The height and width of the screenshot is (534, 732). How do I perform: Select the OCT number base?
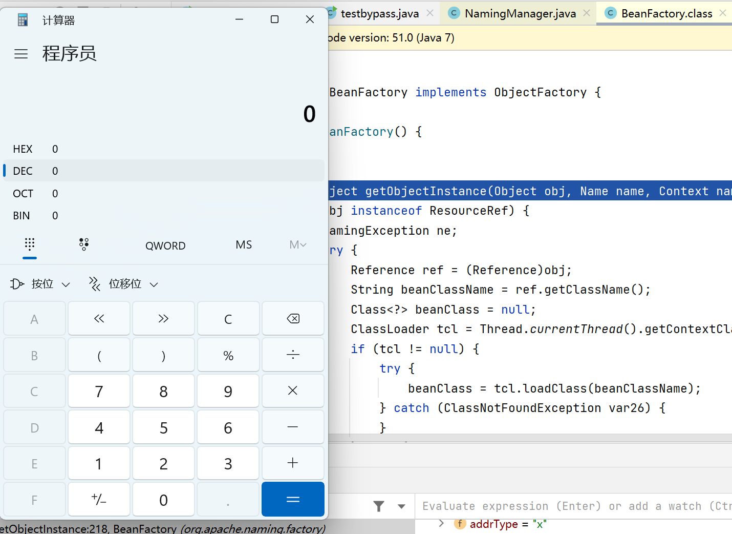164,194
